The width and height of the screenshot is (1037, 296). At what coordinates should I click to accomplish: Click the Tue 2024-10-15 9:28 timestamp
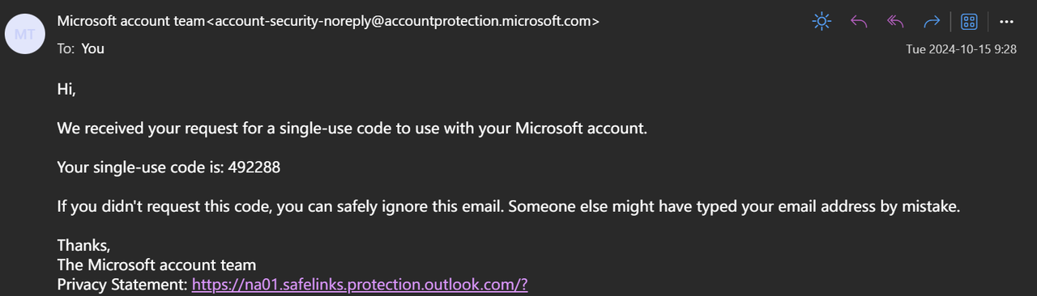(x=961, y=49)
